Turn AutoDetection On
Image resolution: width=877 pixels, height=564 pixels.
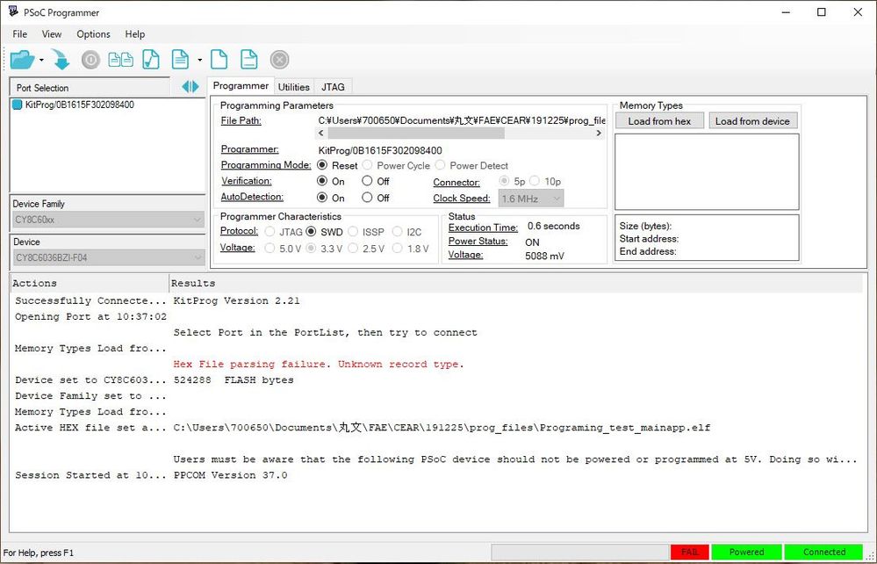[x=322, y=197]
